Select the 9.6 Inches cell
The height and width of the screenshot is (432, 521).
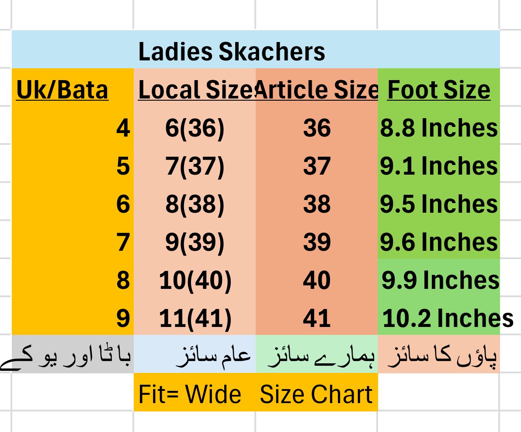click(439, 242)
